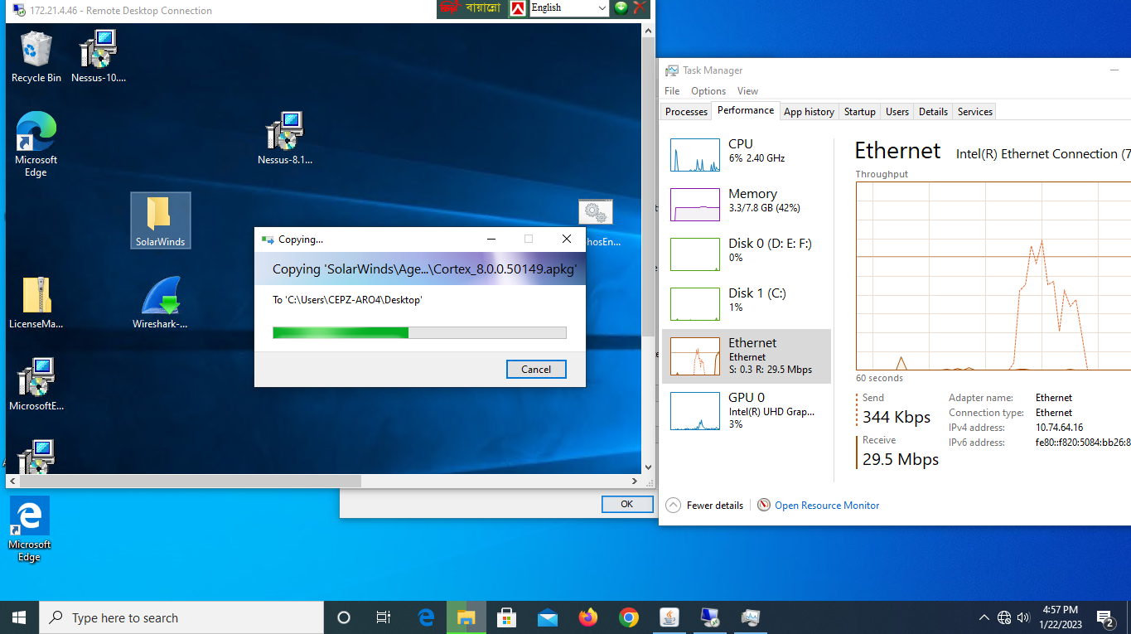Image resolution: width=1131 pixels, height=634 pixels.
Task: Select the Nessus-10 installer icon
Action: coord(99,56)
